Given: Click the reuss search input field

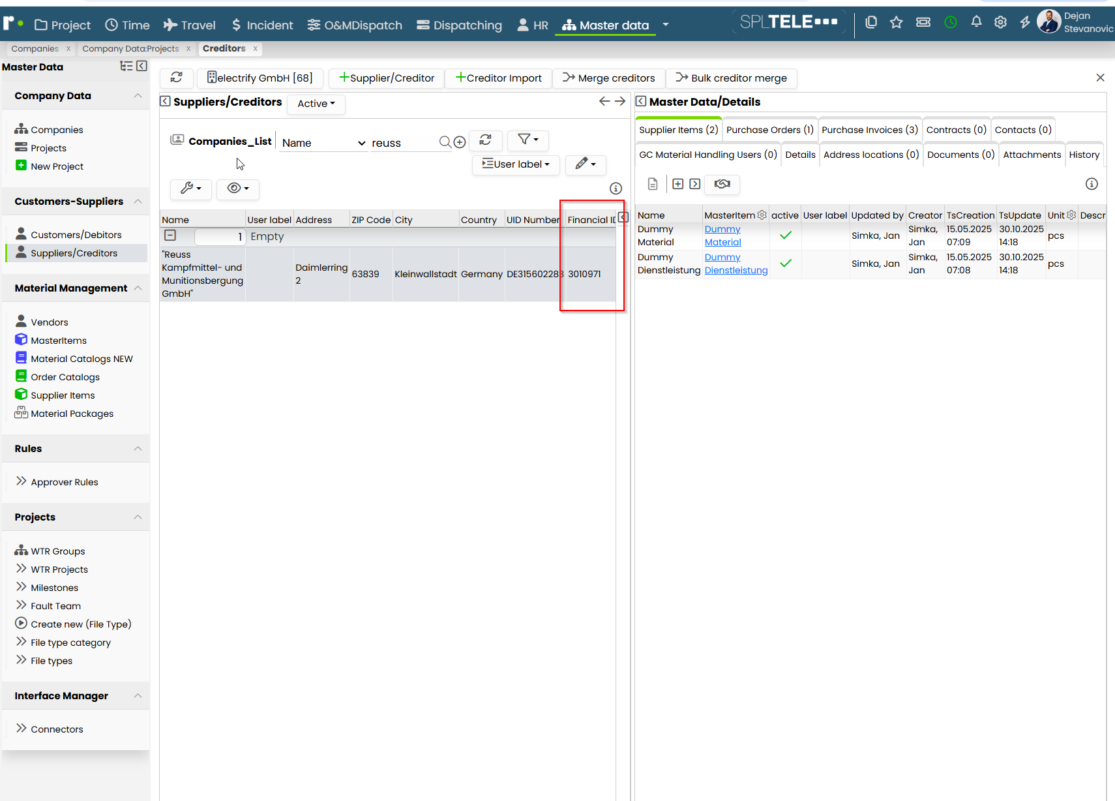Looking at the screenshot, I should click(x=403, y=143).
